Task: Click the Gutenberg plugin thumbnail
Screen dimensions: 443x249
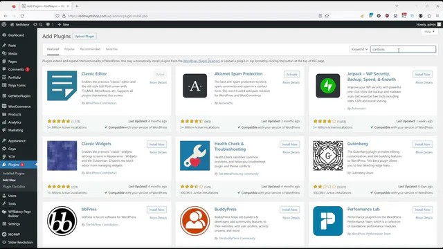Action: tap(327, 156)
